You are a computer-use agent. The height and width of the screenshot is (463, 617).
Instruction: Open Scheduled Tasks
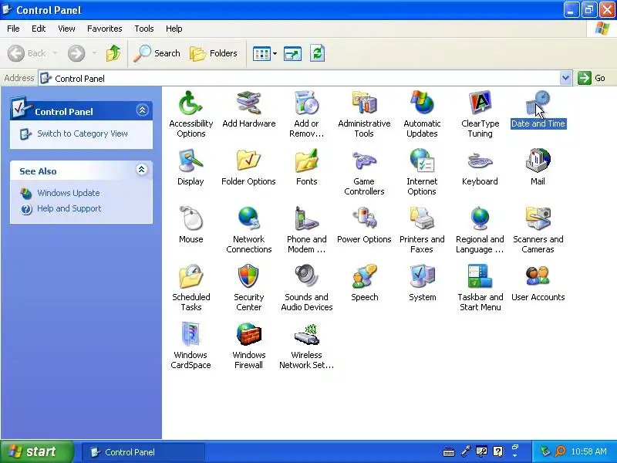point(190,288)
